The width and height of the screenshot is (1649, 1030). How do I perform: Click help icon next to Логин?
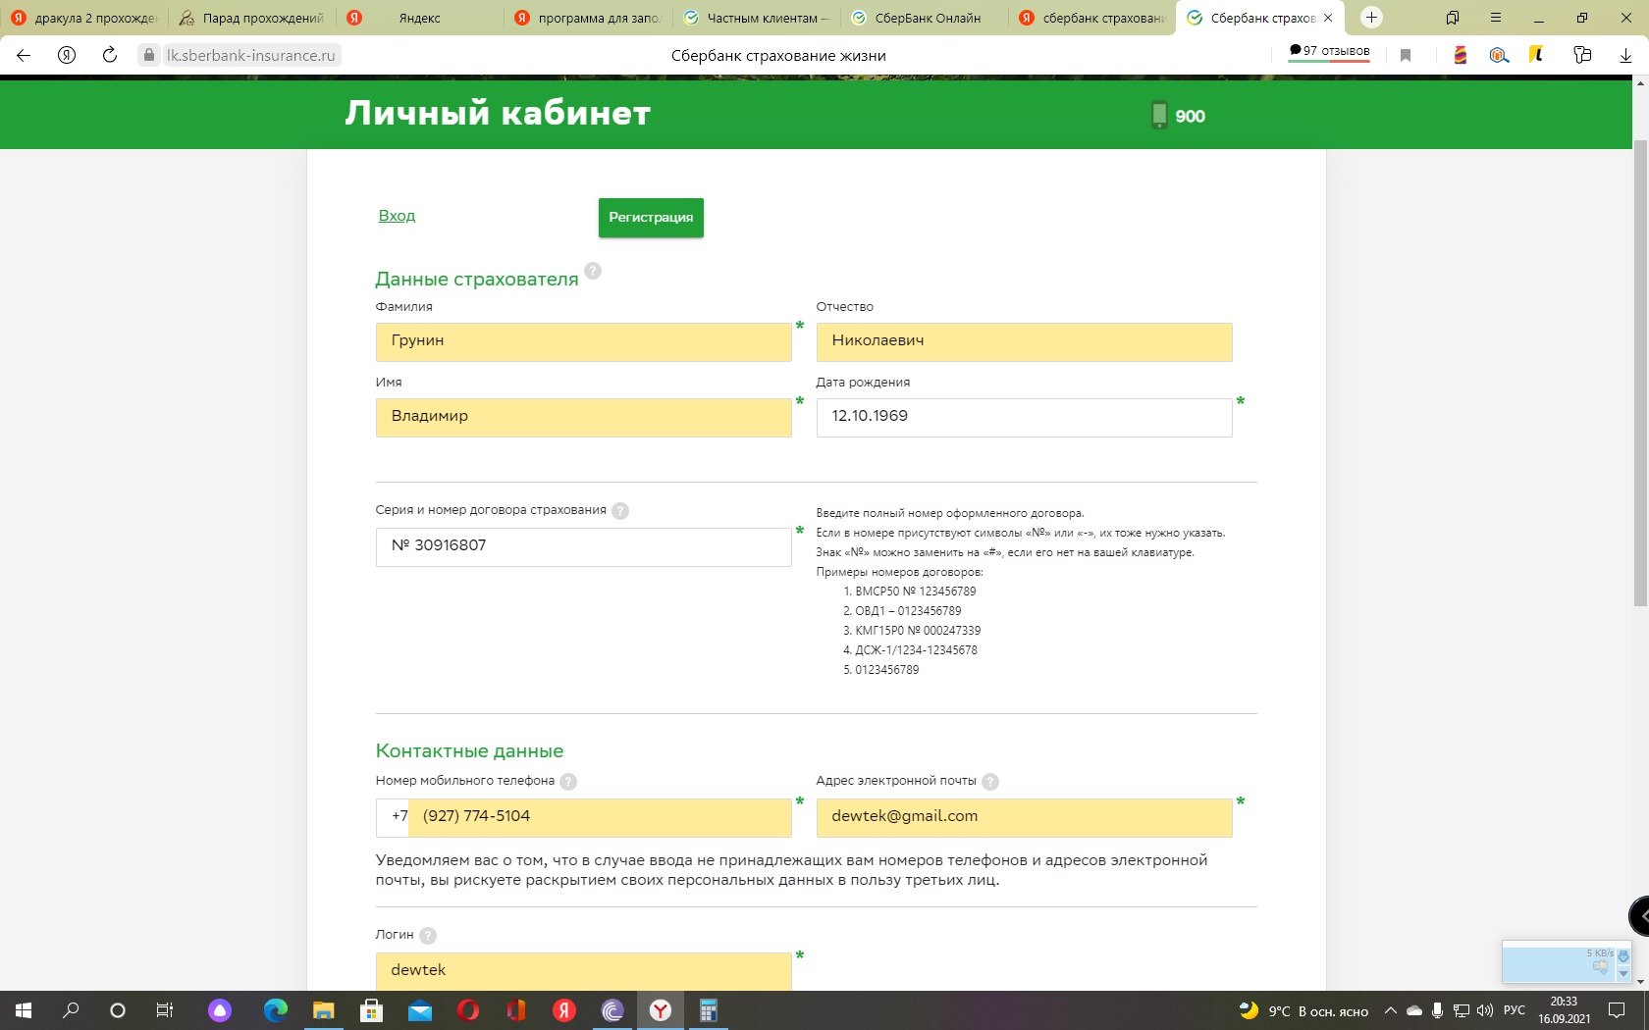tap(428, 936)
